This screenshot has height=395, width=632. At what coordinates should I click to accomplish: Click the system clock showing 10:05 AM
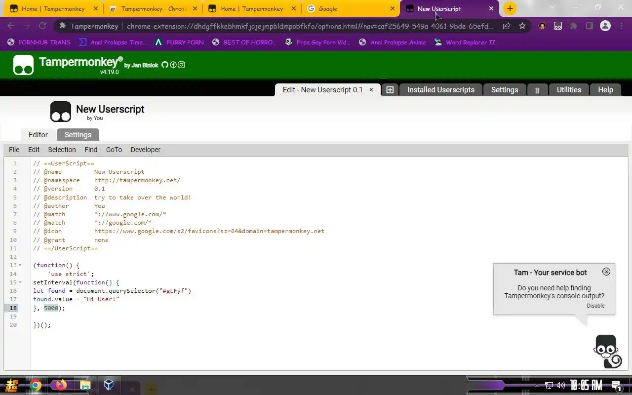(586, 385)
